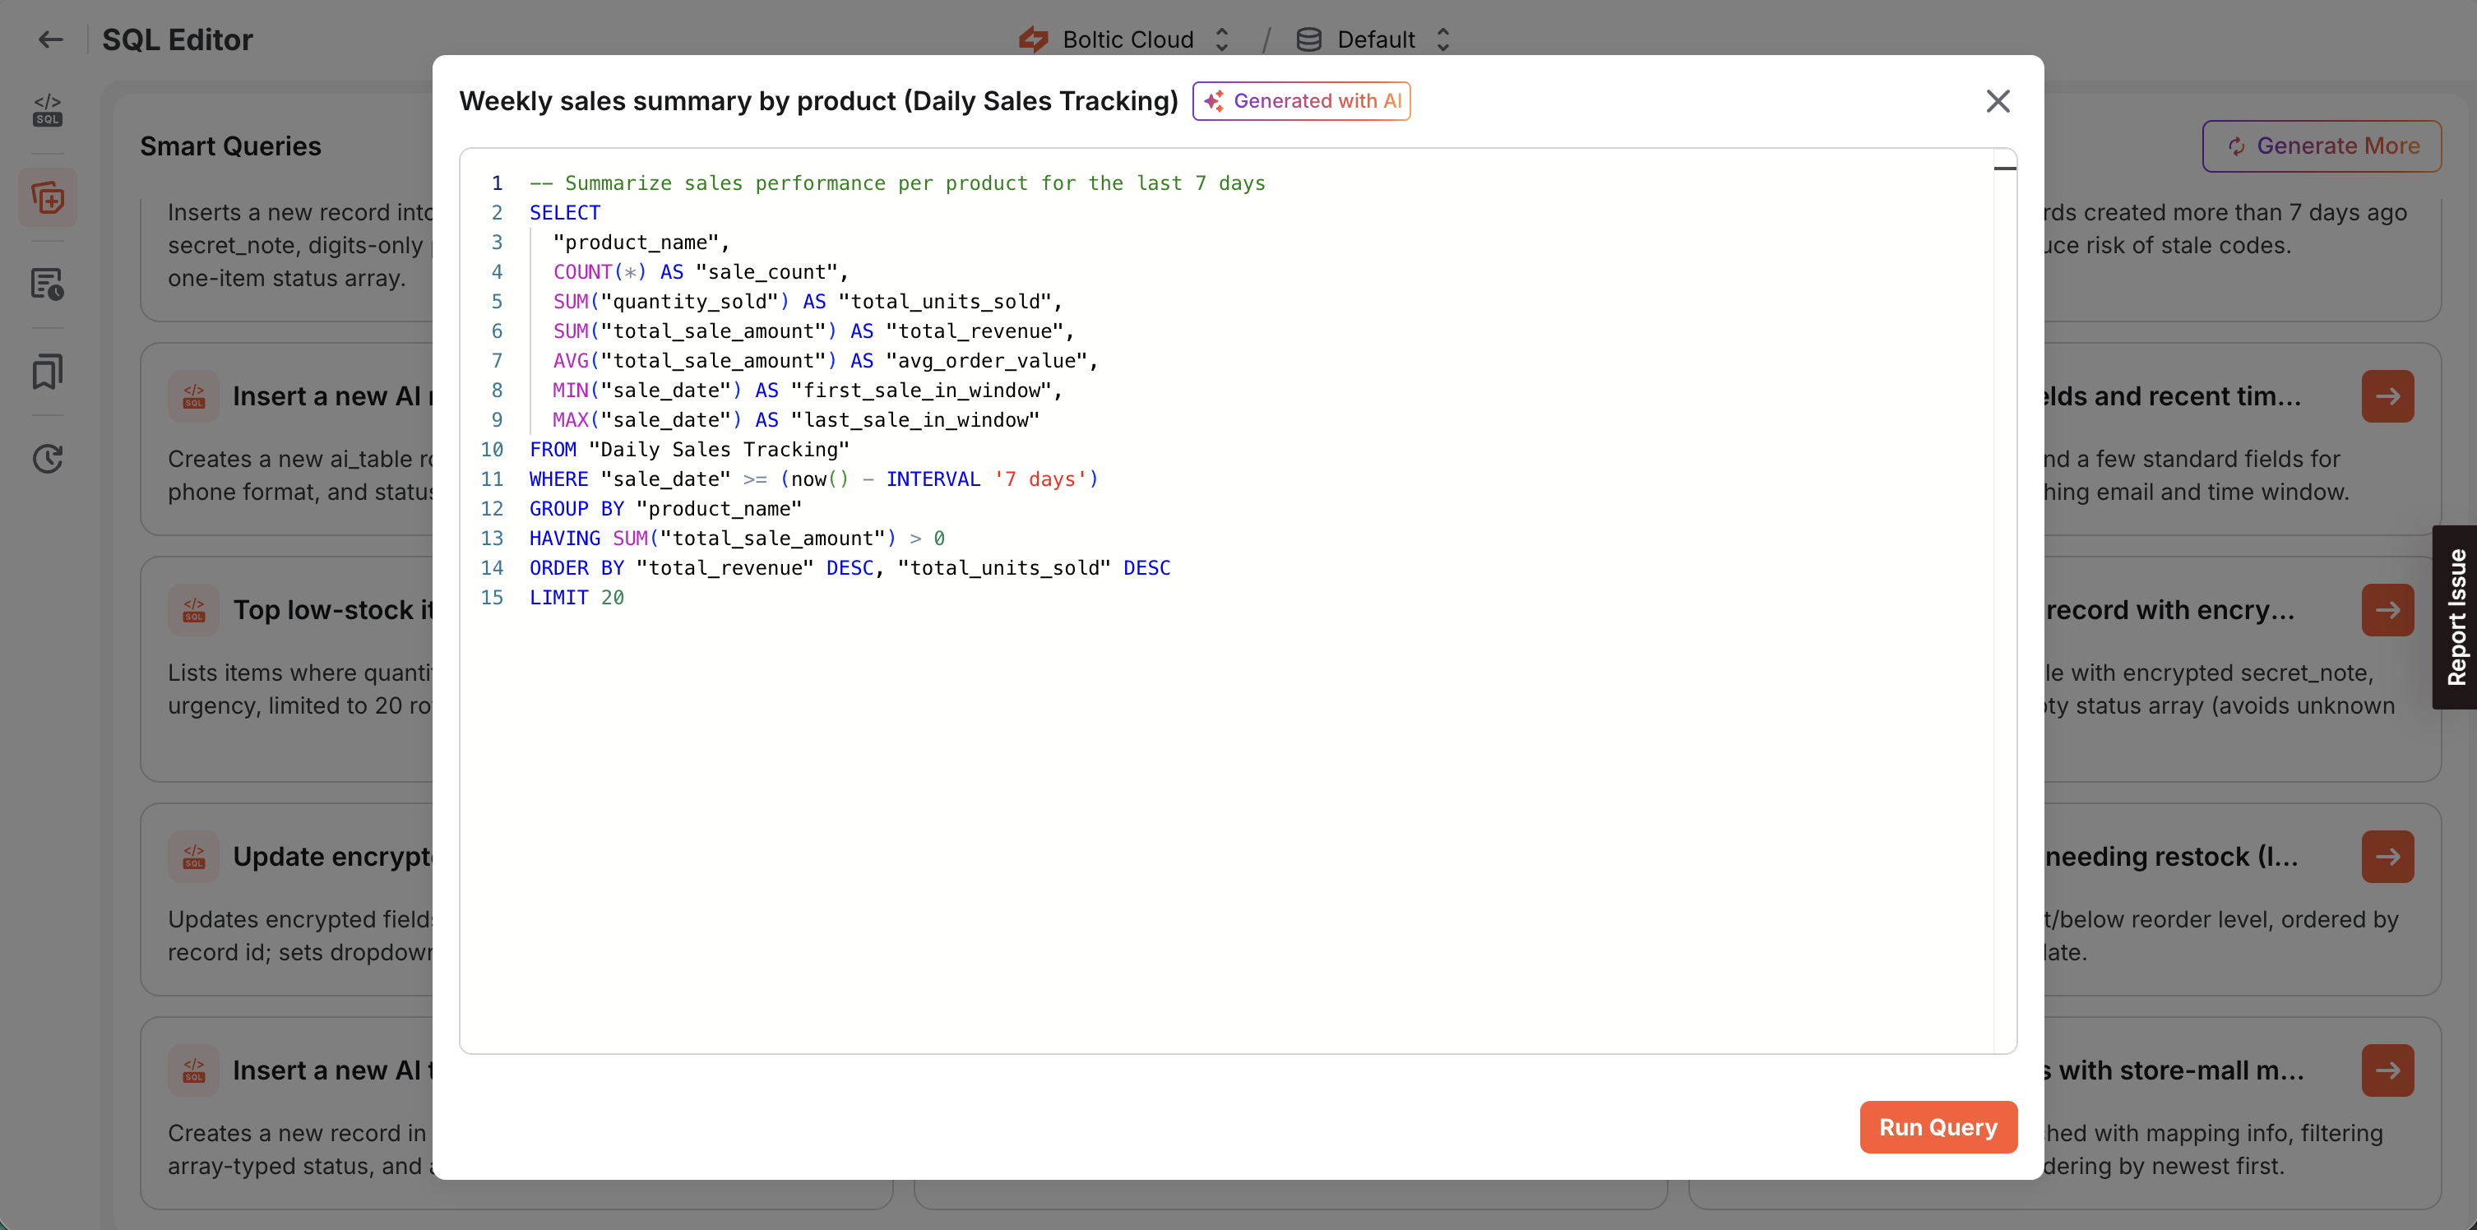Image resolution: width=2477 pixels, height=1230 pixels.
Task: Open the Default database selector dropdown
Action: [x=1442, y=39]
